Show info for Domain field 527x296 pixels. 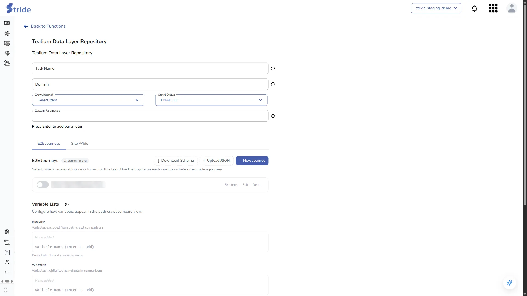tap(273, 84)
